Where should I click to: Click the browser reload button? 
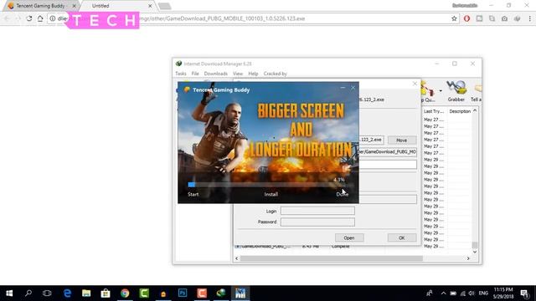point(29,18)
